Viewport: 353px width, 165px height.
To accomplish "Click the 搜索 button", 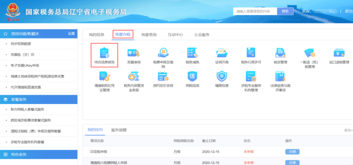I will point(285,11).
